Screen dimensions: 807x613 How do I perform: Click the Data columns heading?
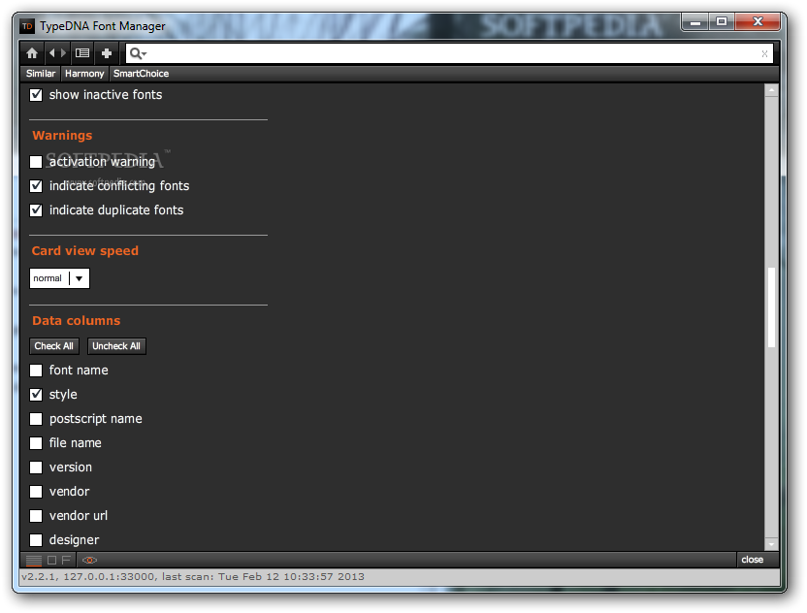[77, 321]
